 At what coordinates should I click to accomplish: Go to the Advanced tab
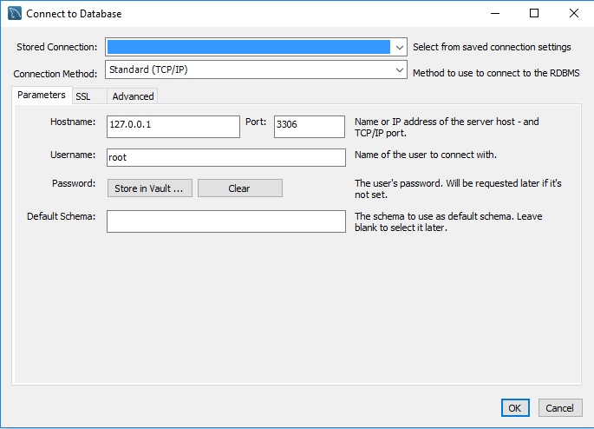pos(133,96)
